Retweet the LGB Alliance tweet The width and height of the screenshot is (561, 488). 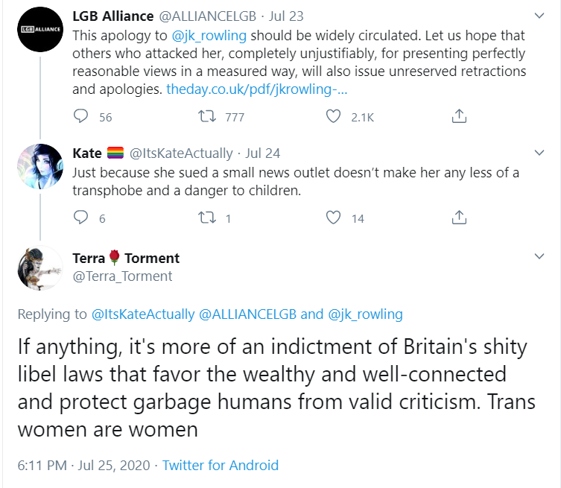207,116
